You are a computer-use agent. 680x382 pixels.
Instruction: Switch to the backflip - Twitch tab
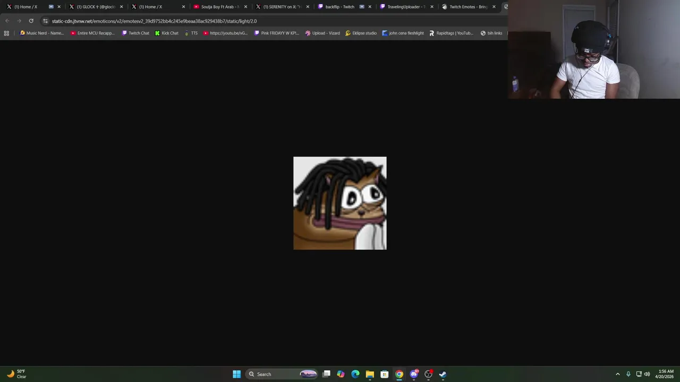(x=339, y=7)
